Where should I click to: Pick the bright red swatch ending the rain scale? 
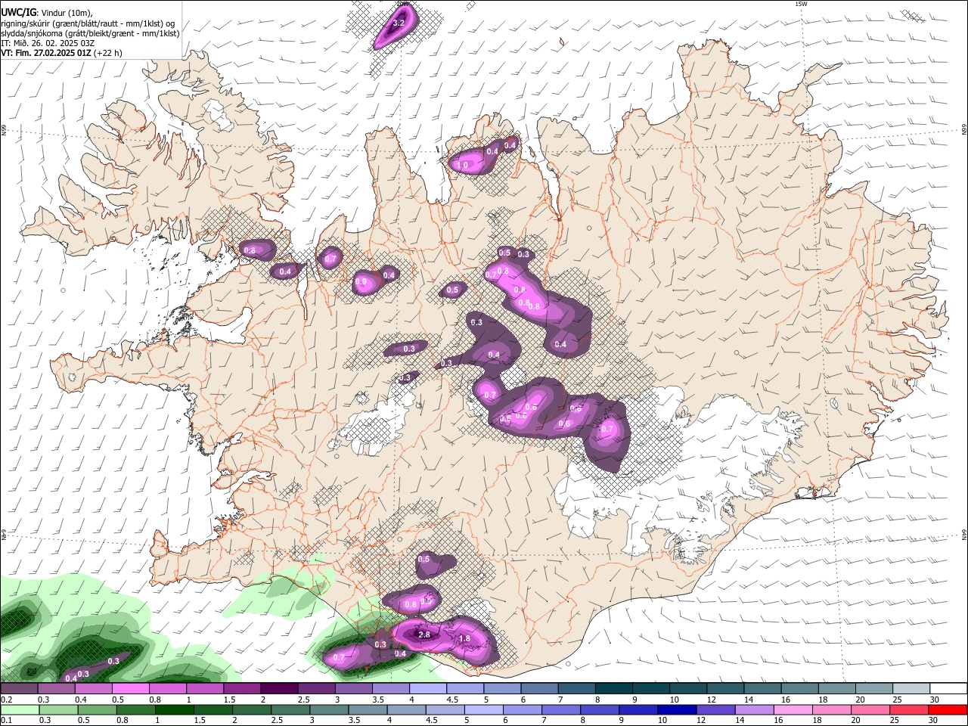coord(947,709)
